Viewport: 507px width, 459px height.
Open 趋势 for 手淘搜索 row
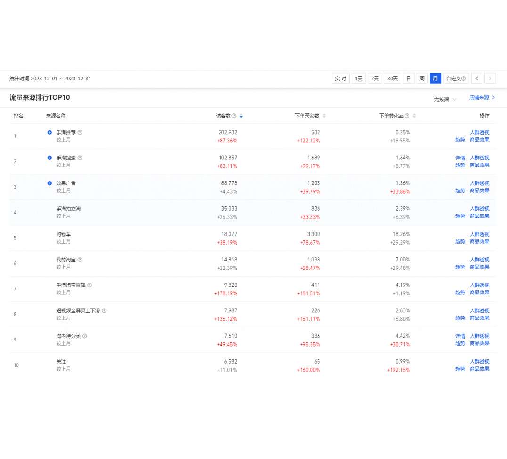coord(460,165)
